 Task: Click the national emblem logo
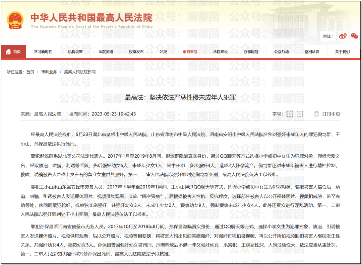(x=15, y=20)
